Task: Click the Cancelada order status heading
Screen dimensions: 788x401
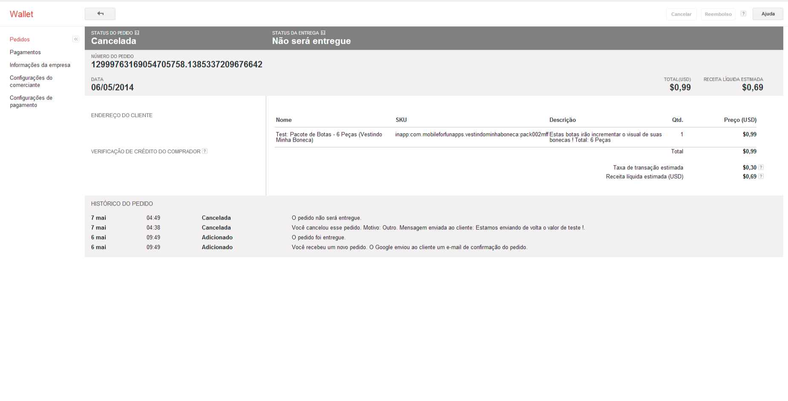Action: tap(114, 41)
